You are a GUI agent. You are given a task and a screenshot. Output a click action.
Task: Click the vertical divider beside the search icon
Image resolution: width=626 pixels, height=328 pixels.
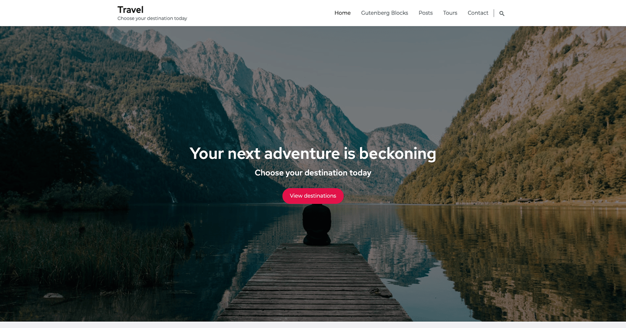click(494, 13)
